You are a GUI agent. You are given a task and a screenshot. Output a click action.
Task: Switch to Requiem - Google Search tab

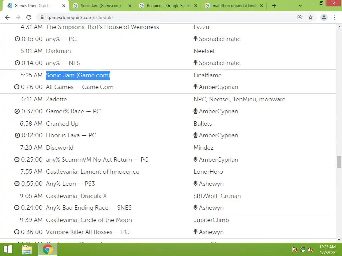coord(168,6)
